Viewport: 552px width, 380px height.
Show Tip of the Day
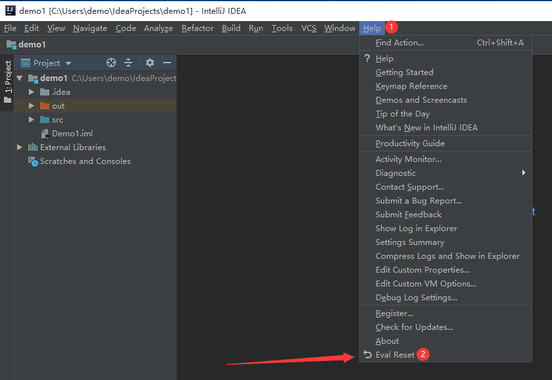(445, 113)
